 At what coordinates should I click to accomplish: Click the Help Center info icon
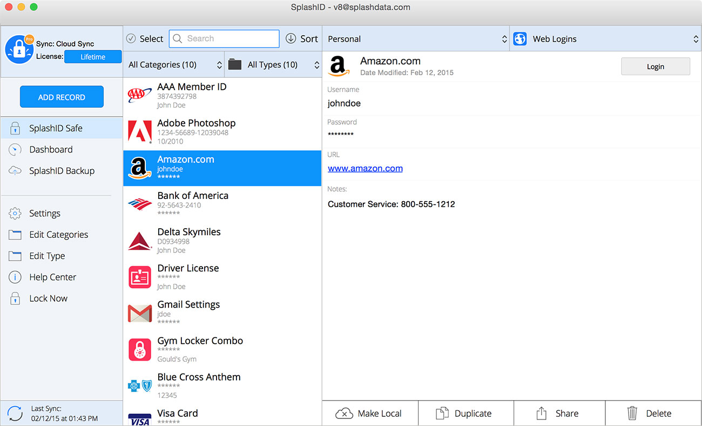(x=15, y=277)
